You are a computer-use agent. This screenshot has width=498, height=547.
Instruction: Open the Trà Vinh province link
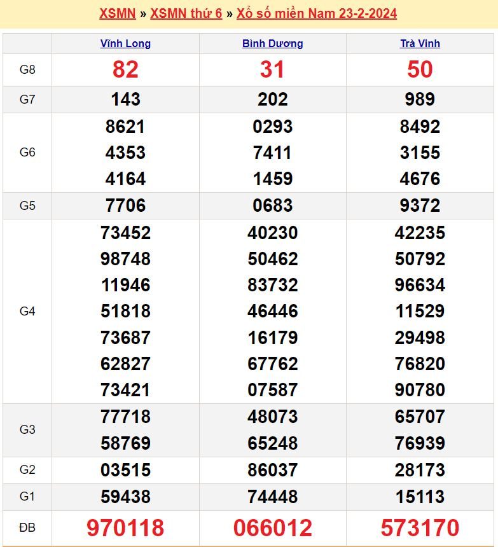420,44
